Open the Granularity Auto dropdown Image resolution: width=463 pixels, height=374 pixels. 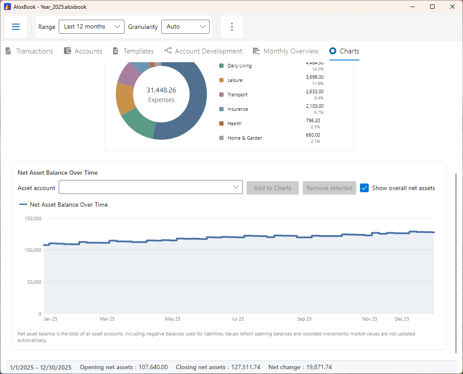tap(185, 27)
